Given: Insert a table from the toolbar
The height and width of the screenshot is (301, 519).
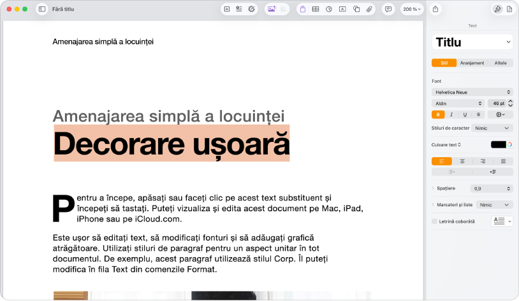Looking at the screenshot, I should click(x=316, y=10).
